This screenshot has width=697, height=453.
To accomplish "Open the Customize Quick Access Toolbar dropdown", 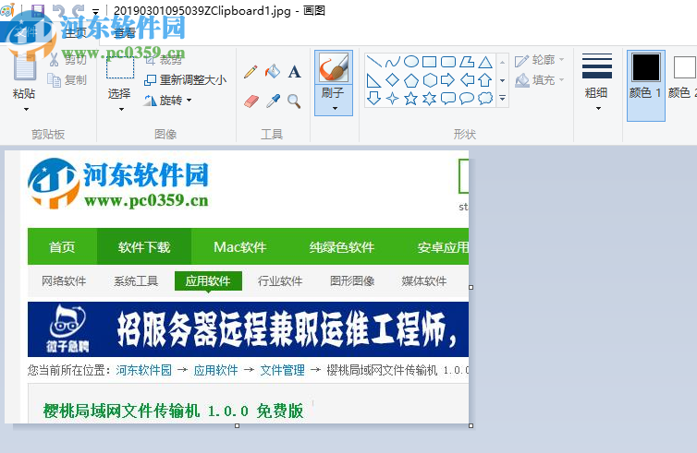I will [x=95, y=12].
